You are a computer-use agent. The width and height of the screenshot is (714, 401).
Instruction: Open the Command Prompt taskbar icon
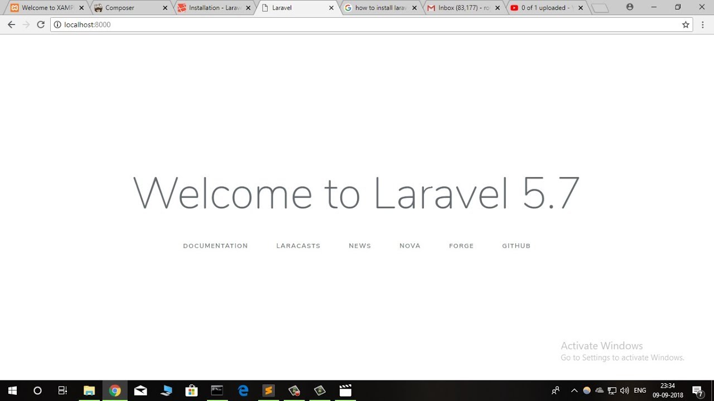point(217,390)
